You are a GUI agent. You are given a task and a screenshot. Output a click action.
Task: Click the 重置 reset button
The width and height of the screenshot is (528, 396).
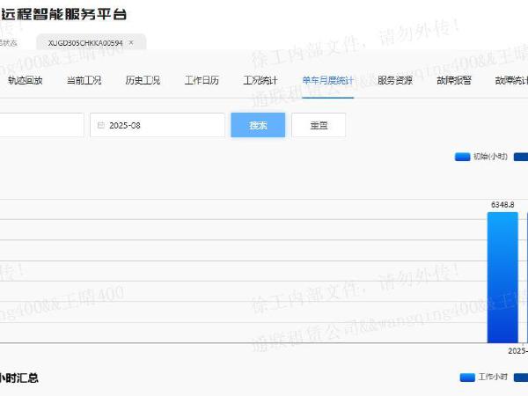pos(319,125)
